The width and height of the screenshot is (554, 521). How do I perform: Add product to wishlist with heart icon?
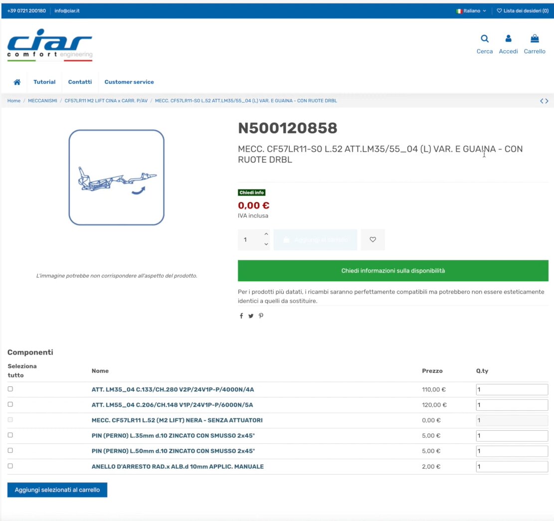[372, 240]
